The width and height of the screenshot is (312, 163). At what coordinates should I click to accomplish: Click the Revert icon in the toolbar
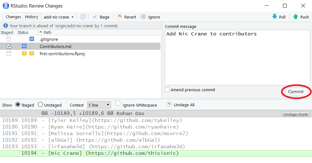(x=120, y=17)
